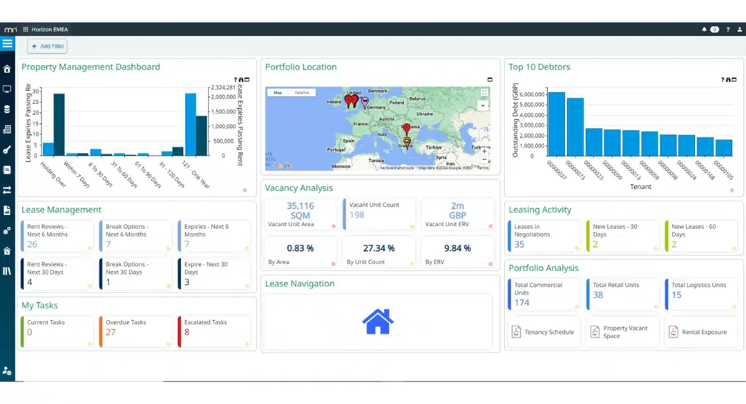This screenshot has height=404, width=746.
Task: Open New Leases 60 Days tile
Action: (x=701, y=236)
